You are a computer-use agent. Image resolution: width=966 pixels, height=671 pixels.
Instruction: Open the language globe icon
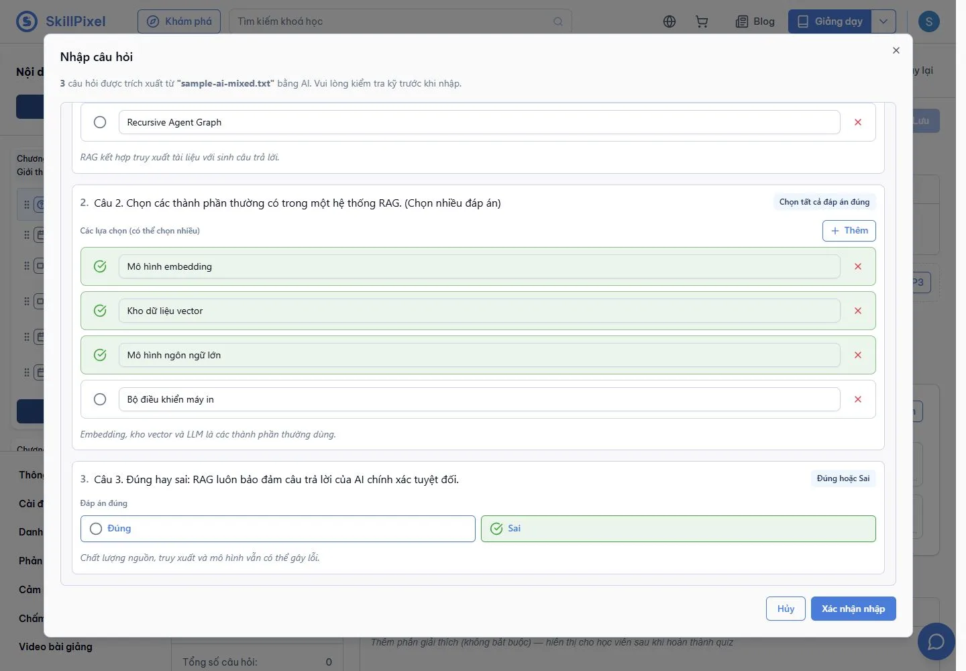[669, 21]
